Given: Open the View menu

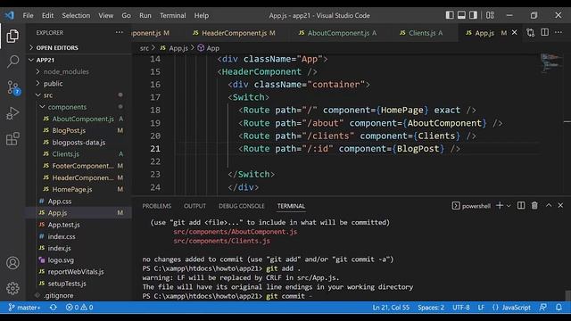Looking at the screenshot, I should [x=105, y=15].
